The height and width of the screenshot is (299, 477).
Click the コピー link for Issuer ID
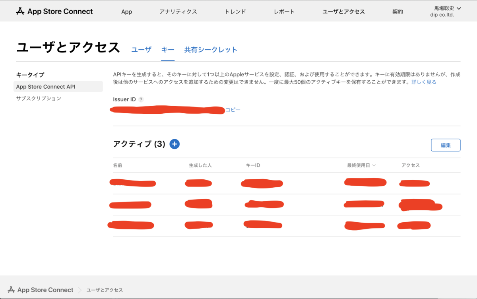[x=233, y=110]
